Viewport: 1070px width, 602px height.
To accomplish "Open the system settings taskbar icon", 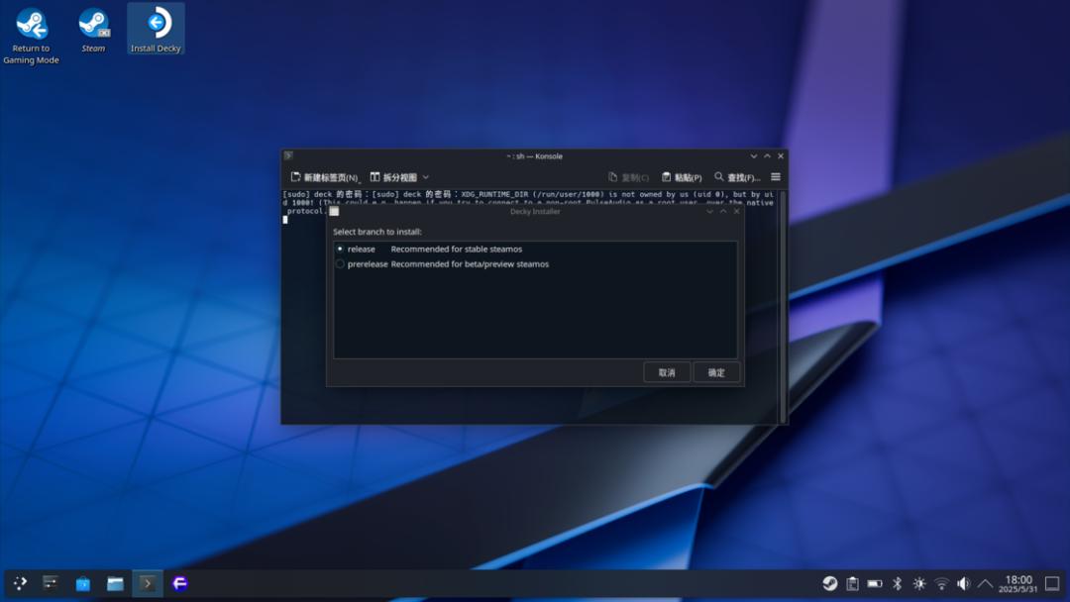I will pos(50,583).
